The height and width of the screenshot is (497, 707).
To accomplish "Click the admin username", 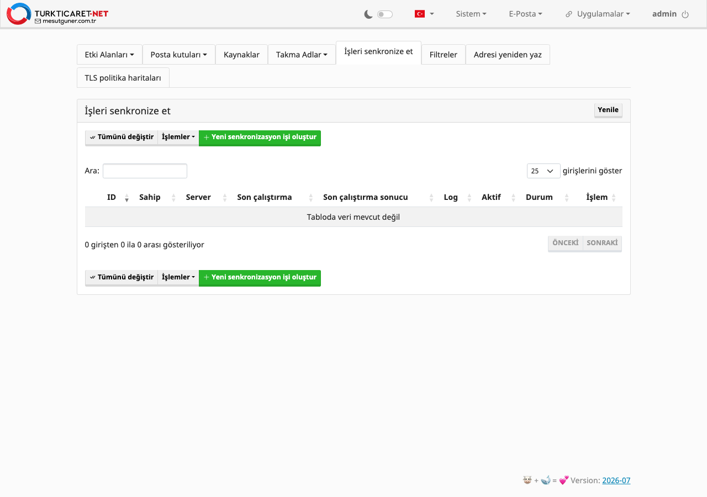I will (x=664, y=14).
